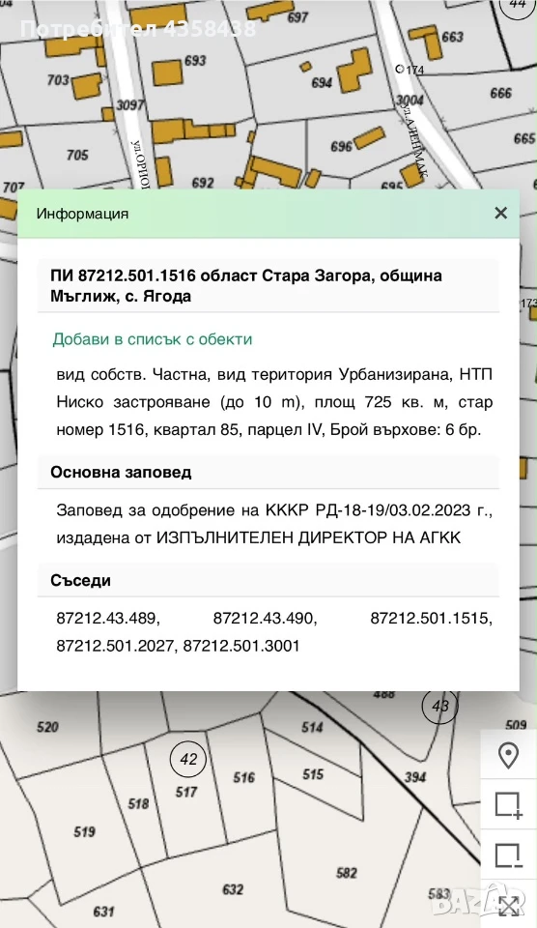537x928 pixels.
Task: Activate the location pin tool
Action: pos(509,755)
